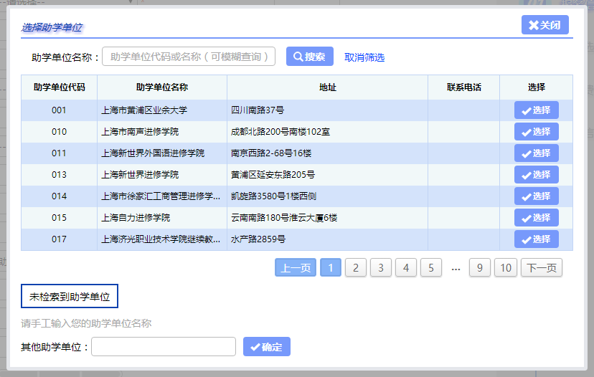Click 下一页 next page button
Viewport: 594px width, 377px height.
coord(542,268)
